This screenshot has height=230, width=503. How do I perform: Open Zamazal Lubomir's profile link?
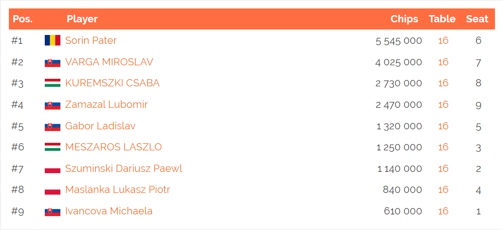[106, 104]
